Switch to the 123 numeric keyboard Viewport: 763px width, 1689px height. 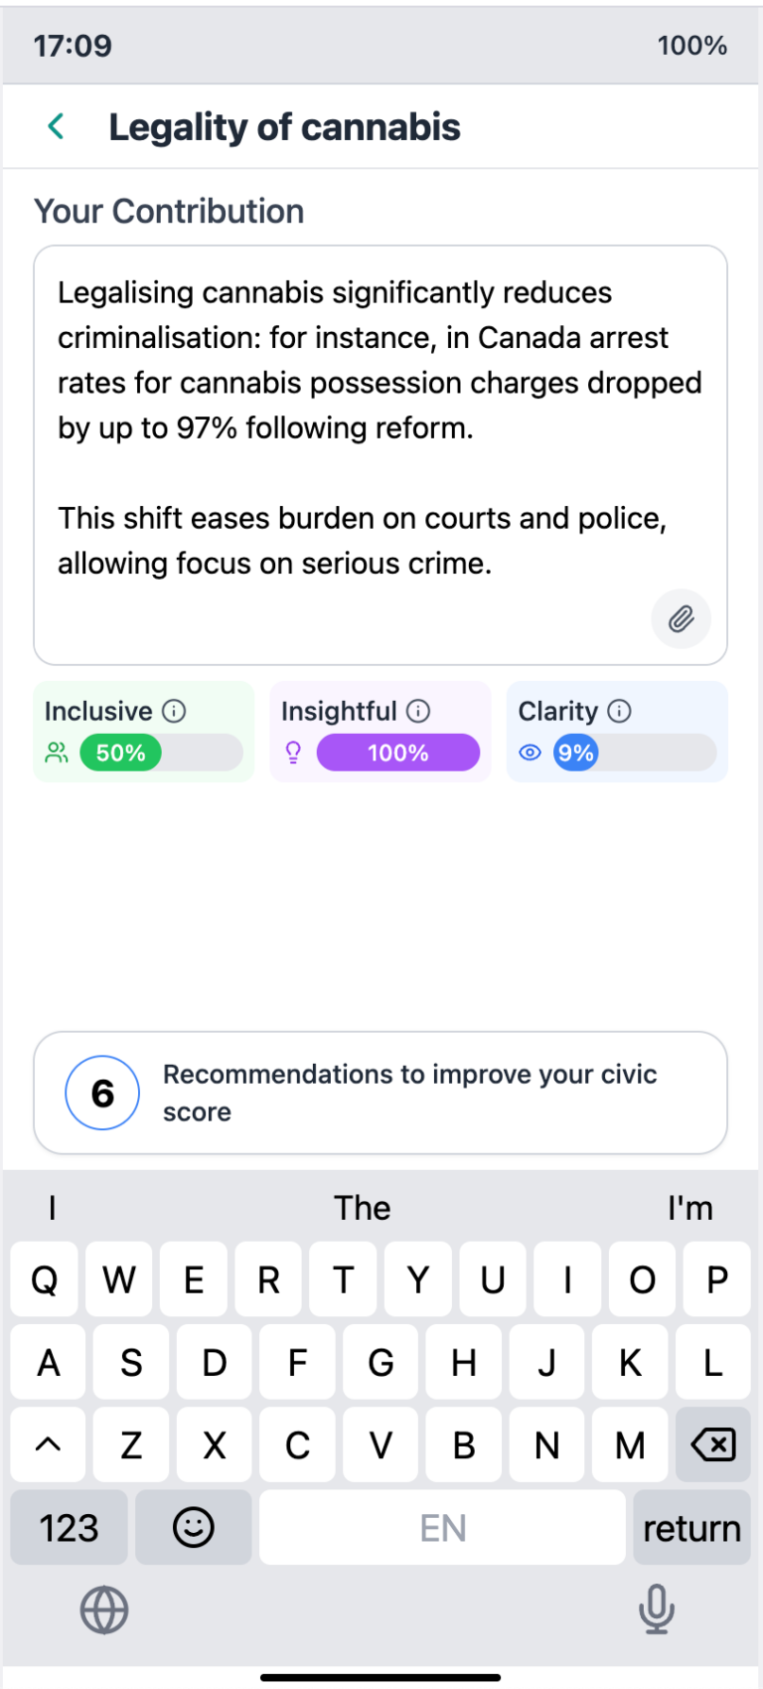coord(69,1527)
